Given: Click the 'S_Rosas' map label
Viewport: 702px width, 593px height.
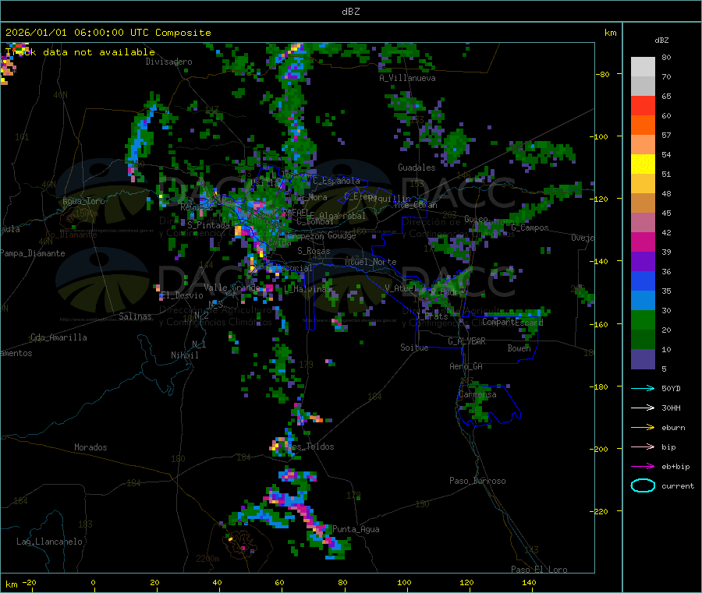Looking at the screenshot, I should pos(314,251).
